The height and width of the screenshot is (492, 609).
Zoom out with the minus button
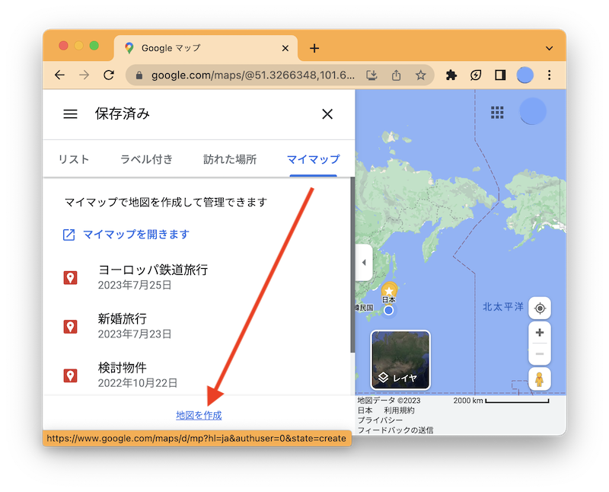point(540,353)
